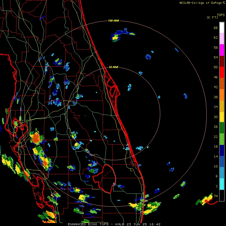Viewport: 226px width, 226px height.
Task: Pick the cyan legend color band
Action: click(222, 184)
